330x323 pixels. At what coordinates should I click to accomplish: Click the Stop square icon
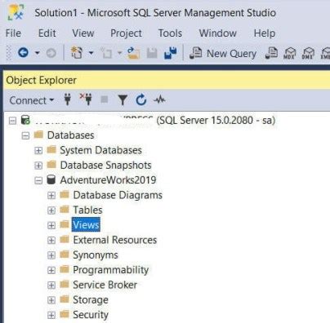[105, 100]
